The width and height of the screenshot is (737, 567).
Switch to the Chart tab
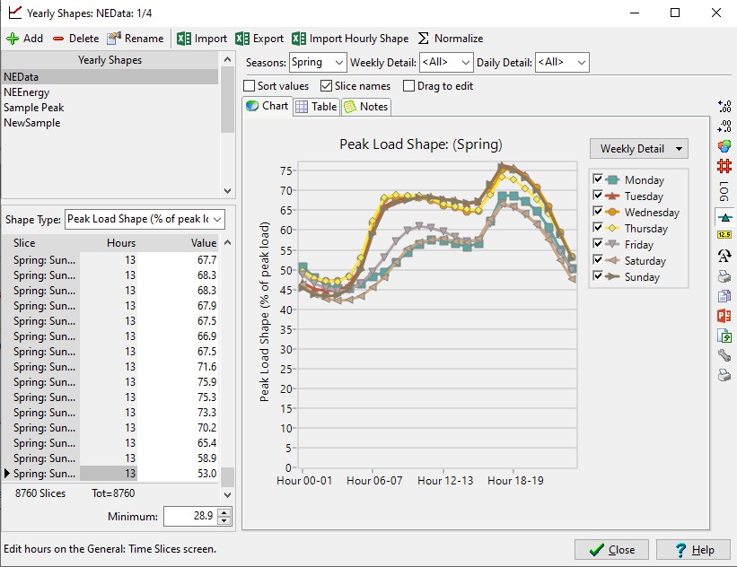click(268, 106)
